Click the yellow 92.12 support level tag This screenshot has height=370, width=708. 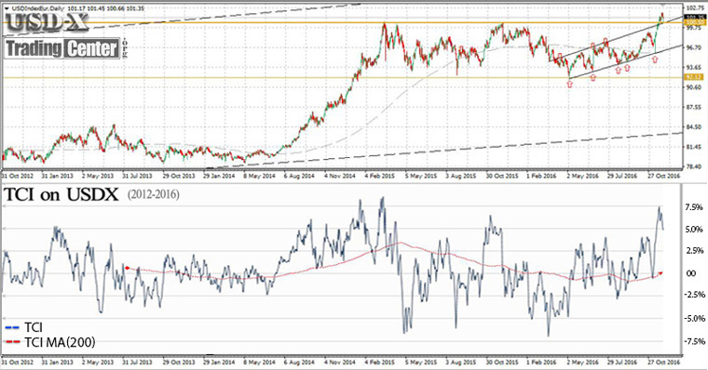pyautogui.click(x=693, y=77)
